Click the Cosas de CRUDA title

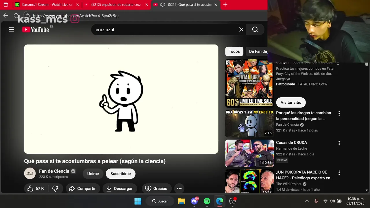coord(291,142)
